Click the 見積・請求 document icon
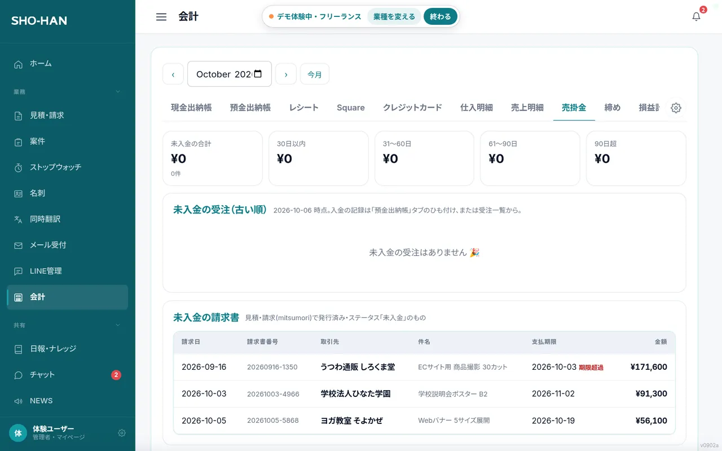722x451 pixels. (x=19, y=116)
